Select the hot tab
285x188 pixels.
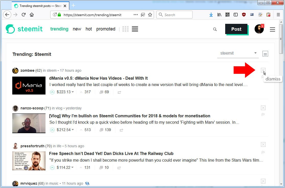tap(89, 29)
